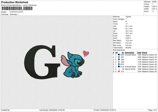Click the Created By footer label

(6, 110)
